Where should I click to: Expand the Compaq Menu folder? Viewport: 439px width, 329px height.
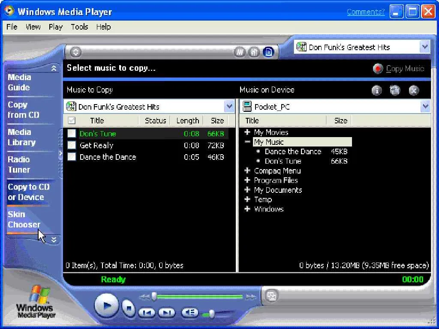pos(247,170)
